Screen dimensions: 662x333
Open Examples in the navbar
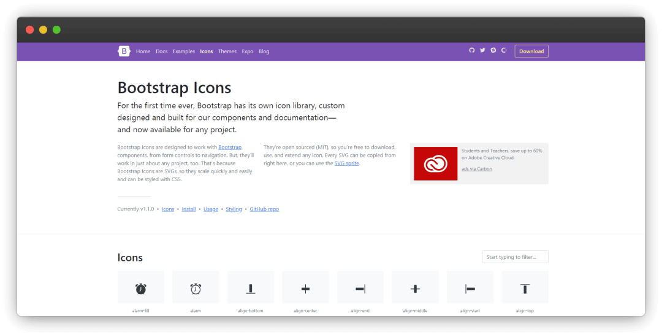[184, 51]
